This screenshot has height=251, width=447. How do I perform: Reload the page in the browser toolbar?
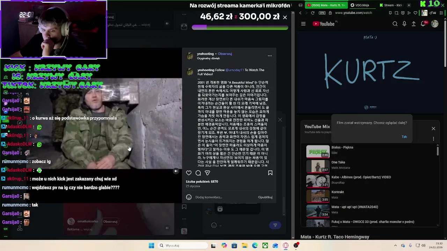coord(313,13)
